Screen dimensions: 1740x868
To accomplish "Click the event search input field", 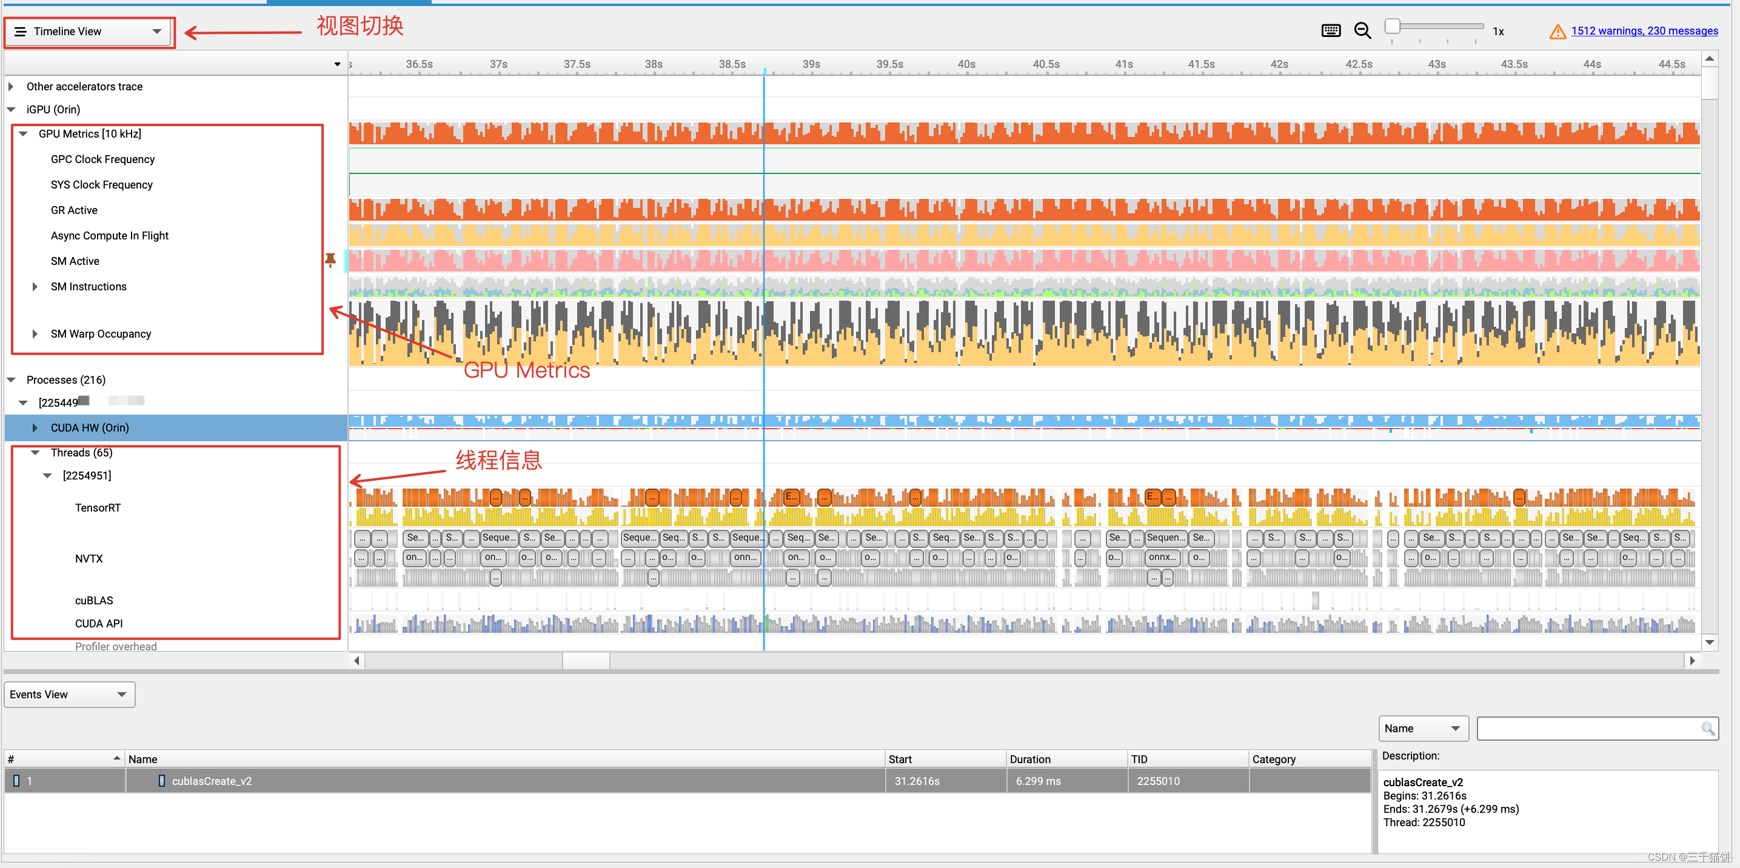I will [1587, 728].
